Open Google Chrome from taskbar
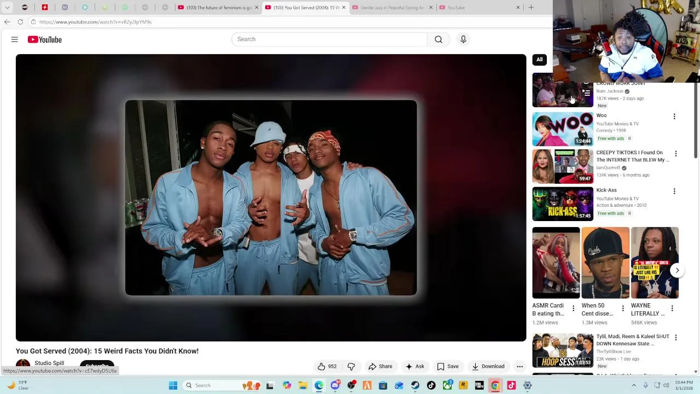 click(x=495, y=385)
